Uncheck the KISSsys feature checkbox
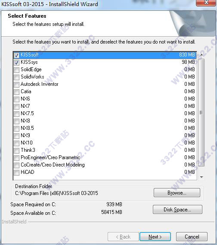The width and height of the screenshot is (217, 245). tap(16, 63)
